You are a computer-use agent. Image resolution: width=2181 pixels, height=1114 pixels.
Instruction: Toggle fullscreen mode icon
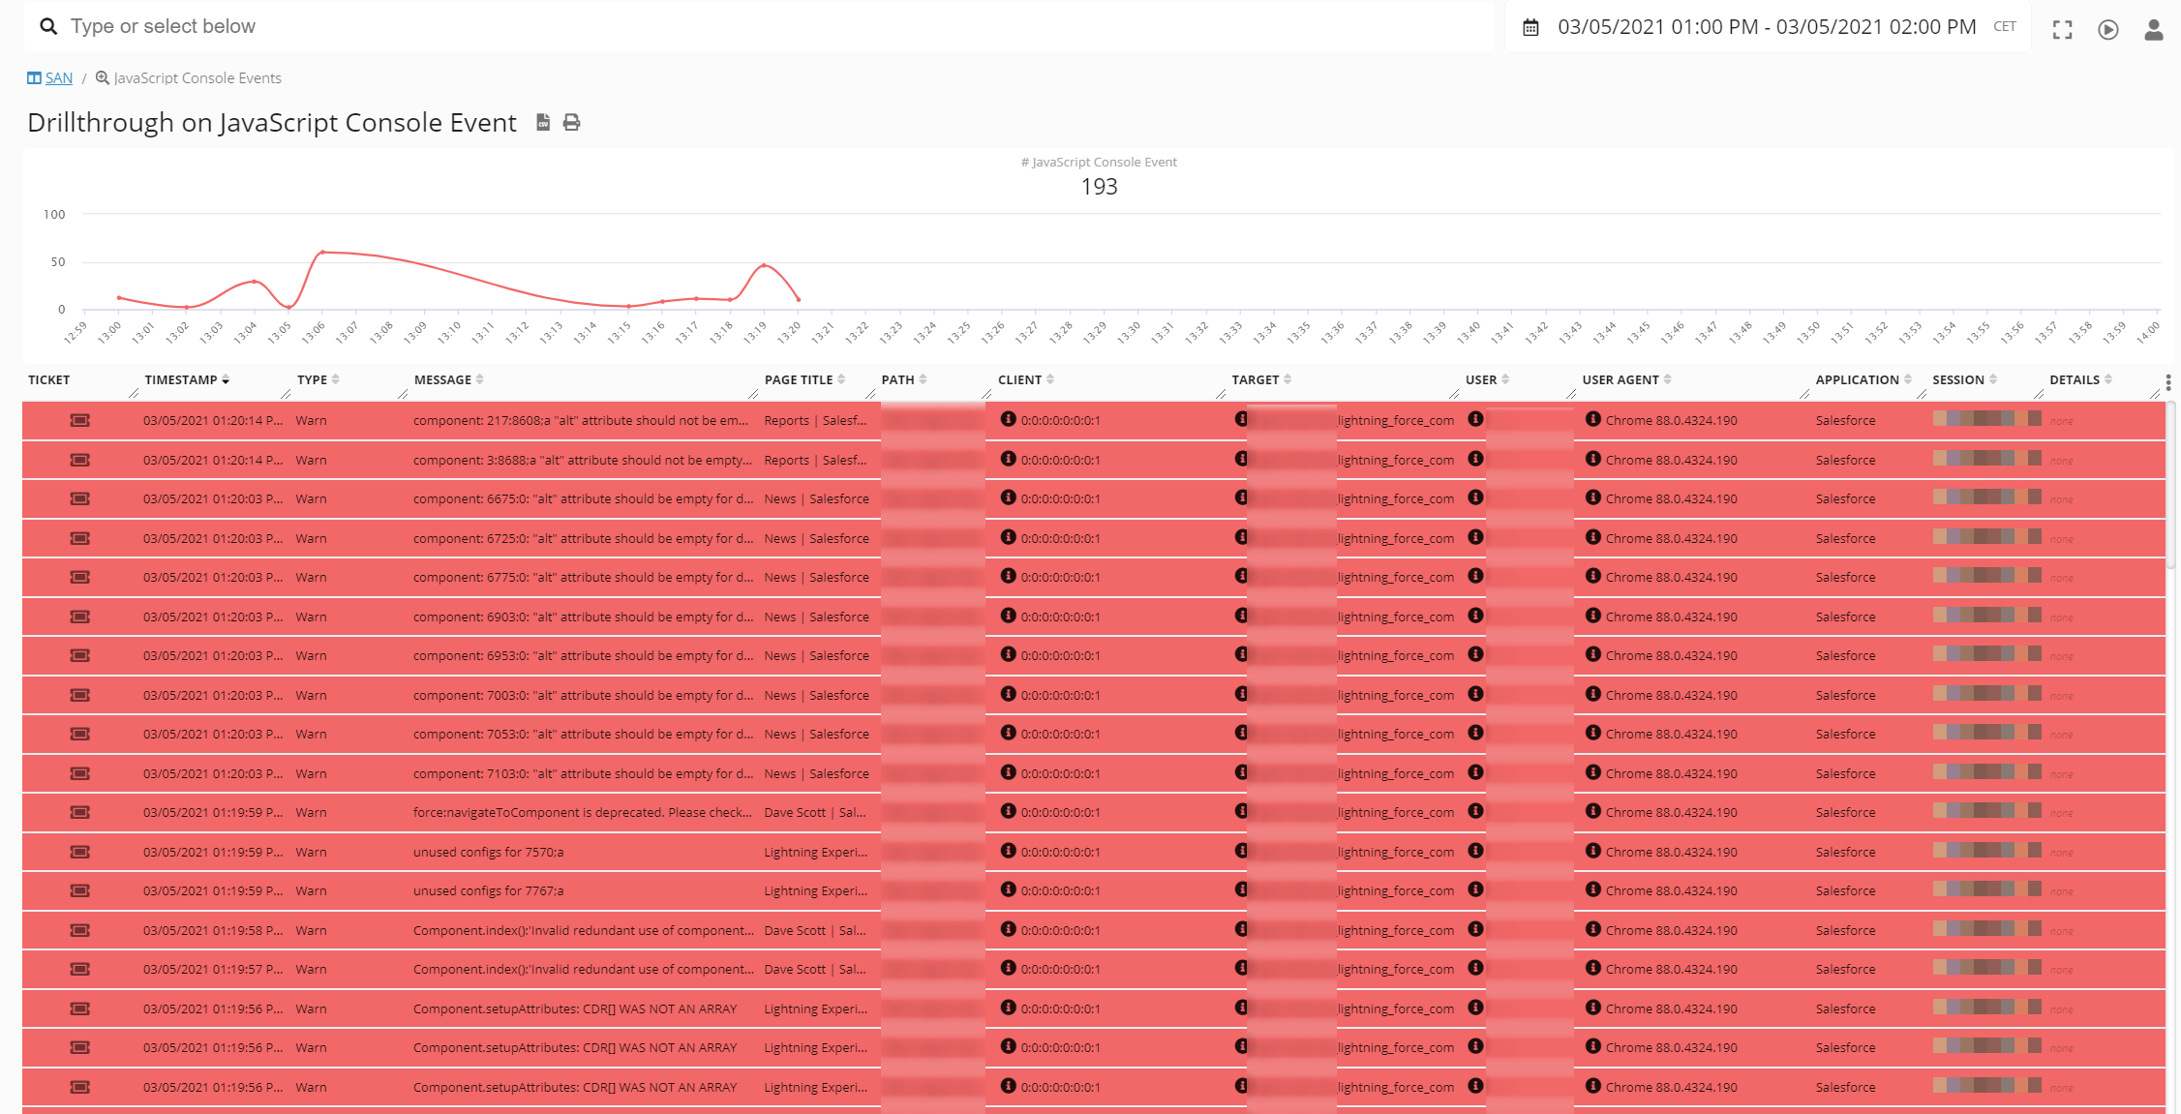coord(2062,30)
